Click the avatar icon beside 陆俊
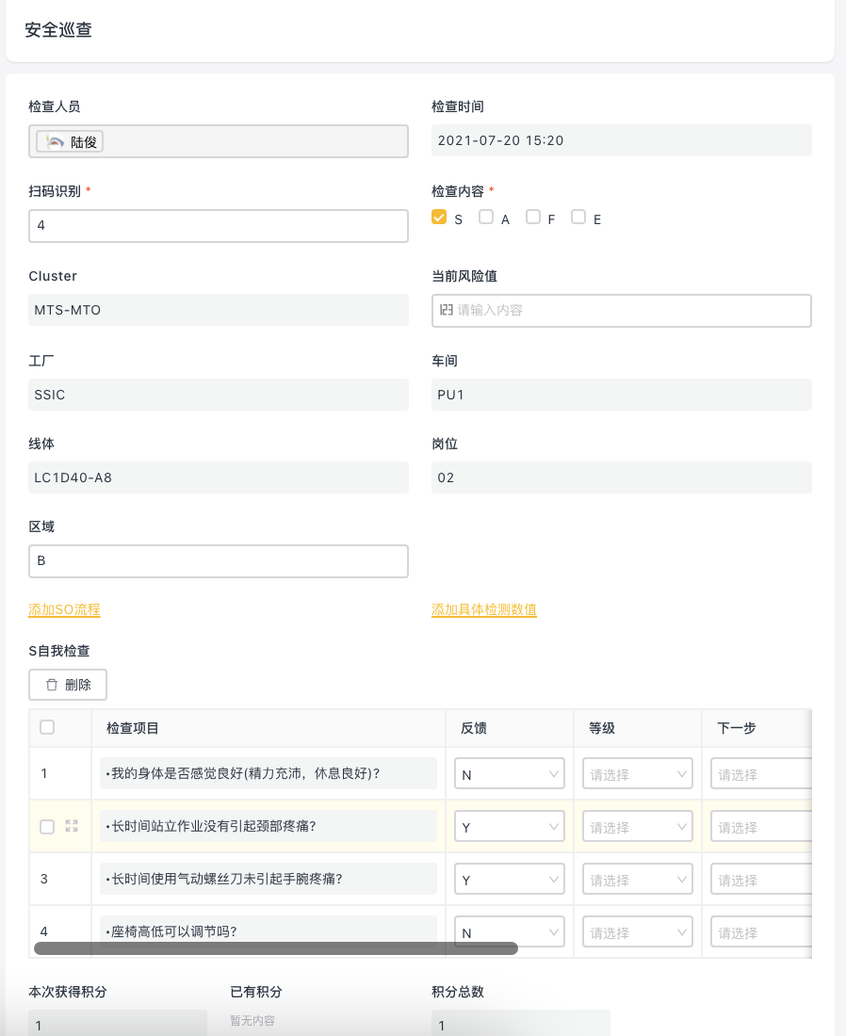846x1036 pixels. pos(56,141)
